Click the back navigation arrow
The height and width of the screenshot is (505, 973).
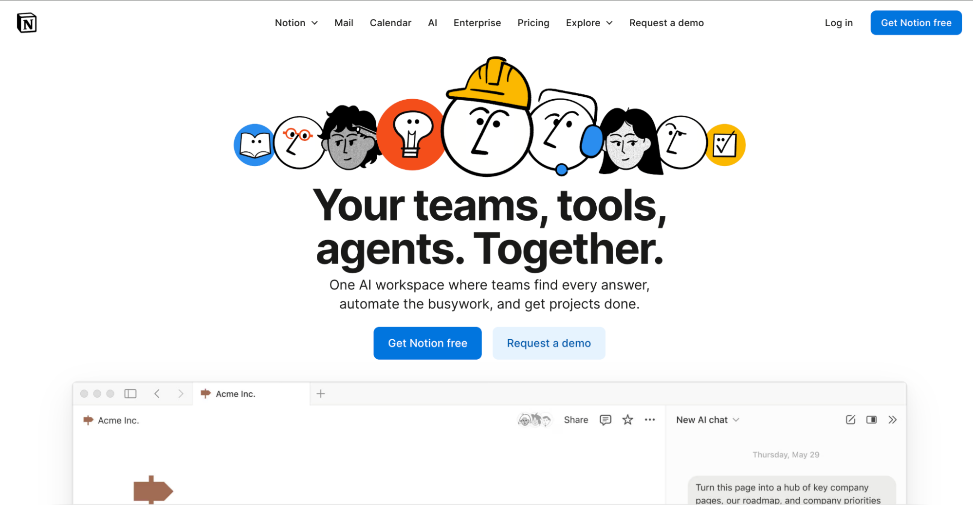pos(157,394)
